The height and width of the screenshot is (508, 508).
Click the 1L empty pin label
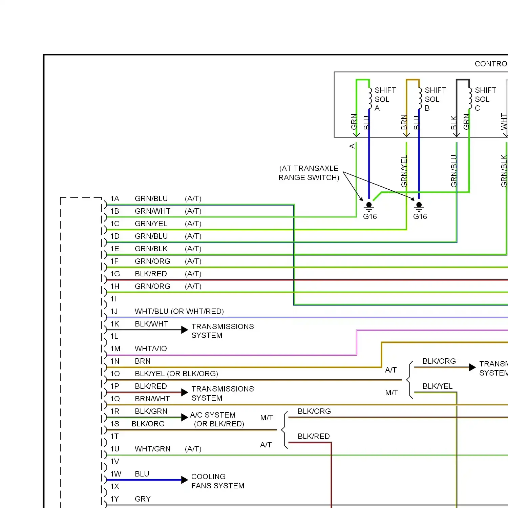click(x=114, y=336)
